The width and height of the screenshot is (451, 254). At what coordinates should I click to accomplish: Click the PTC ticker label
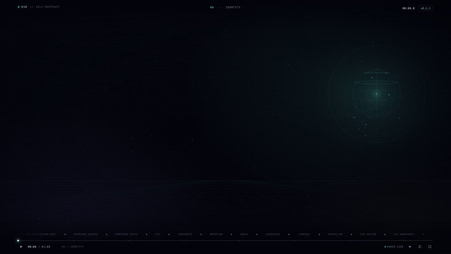point(158,234)
